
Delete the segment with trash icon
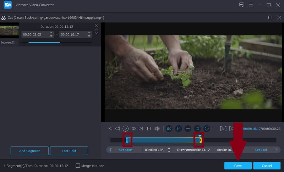click(x=179, y=128)
